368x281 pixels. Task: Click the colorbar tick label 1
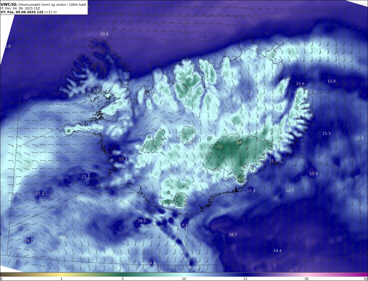62,279
